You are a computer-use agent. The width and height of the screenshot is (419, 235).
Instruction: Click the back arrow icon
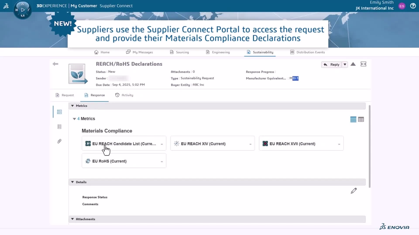click(x=55, y=64)
